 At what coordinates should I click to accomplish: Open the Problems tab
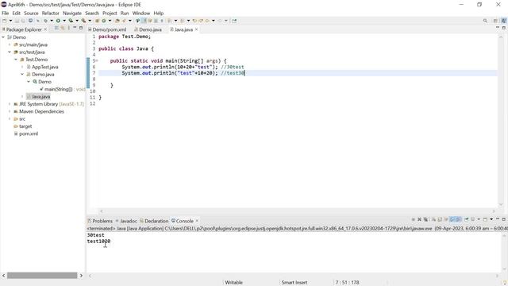100,221
